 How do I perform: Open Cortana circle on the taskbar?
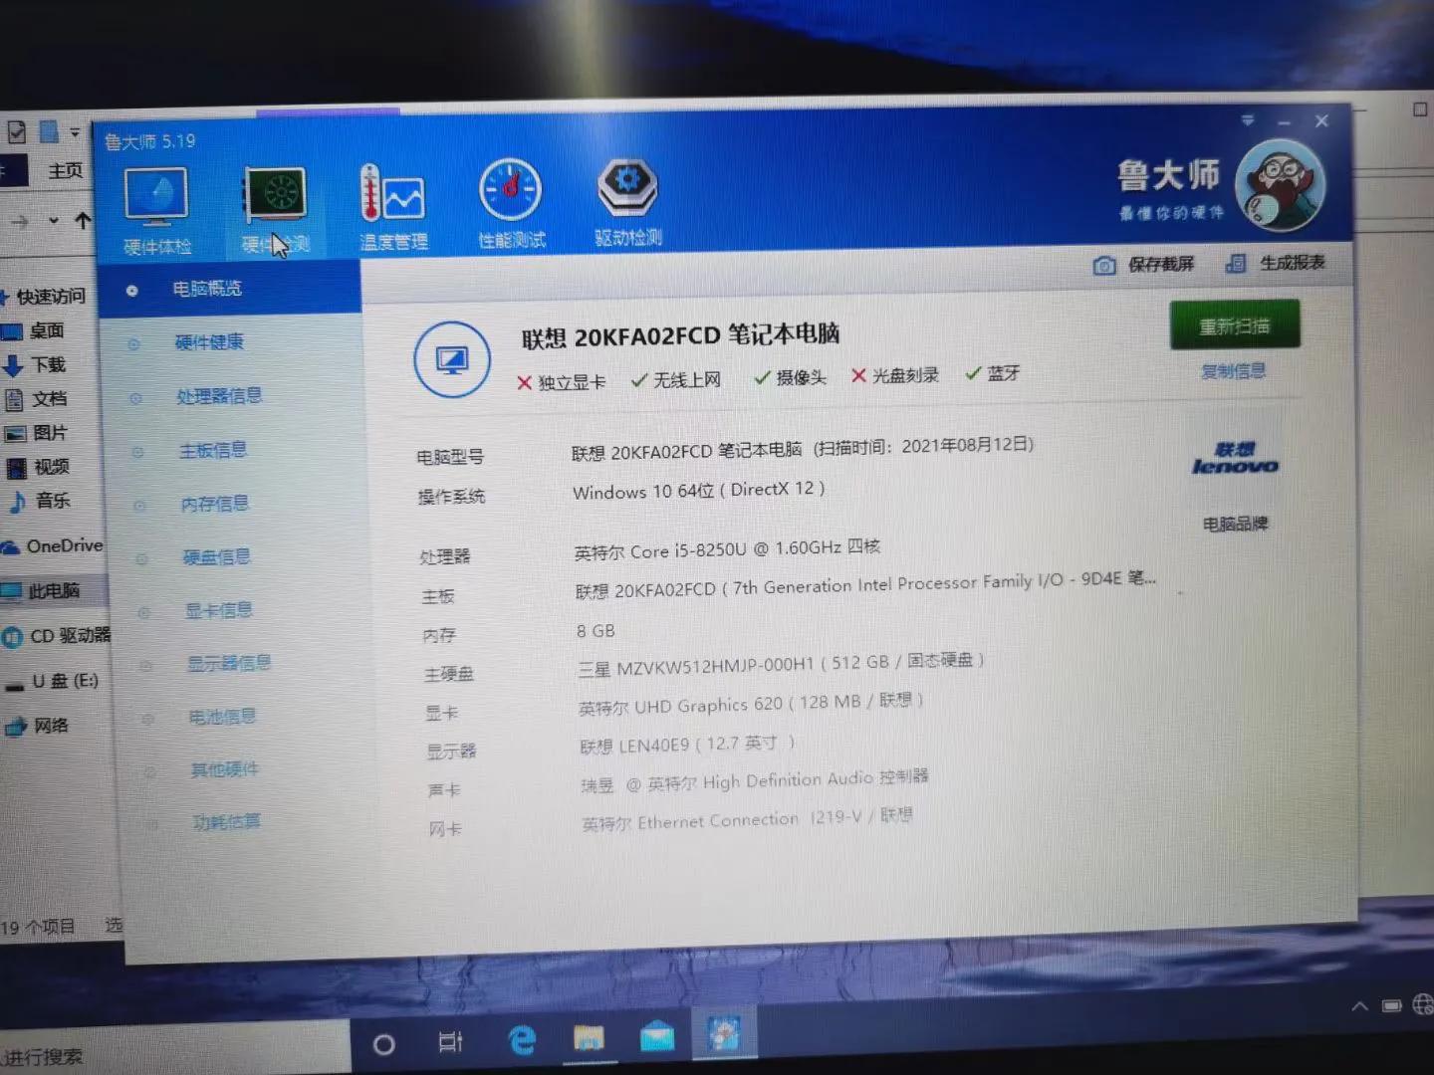(x=383, y=1044)
